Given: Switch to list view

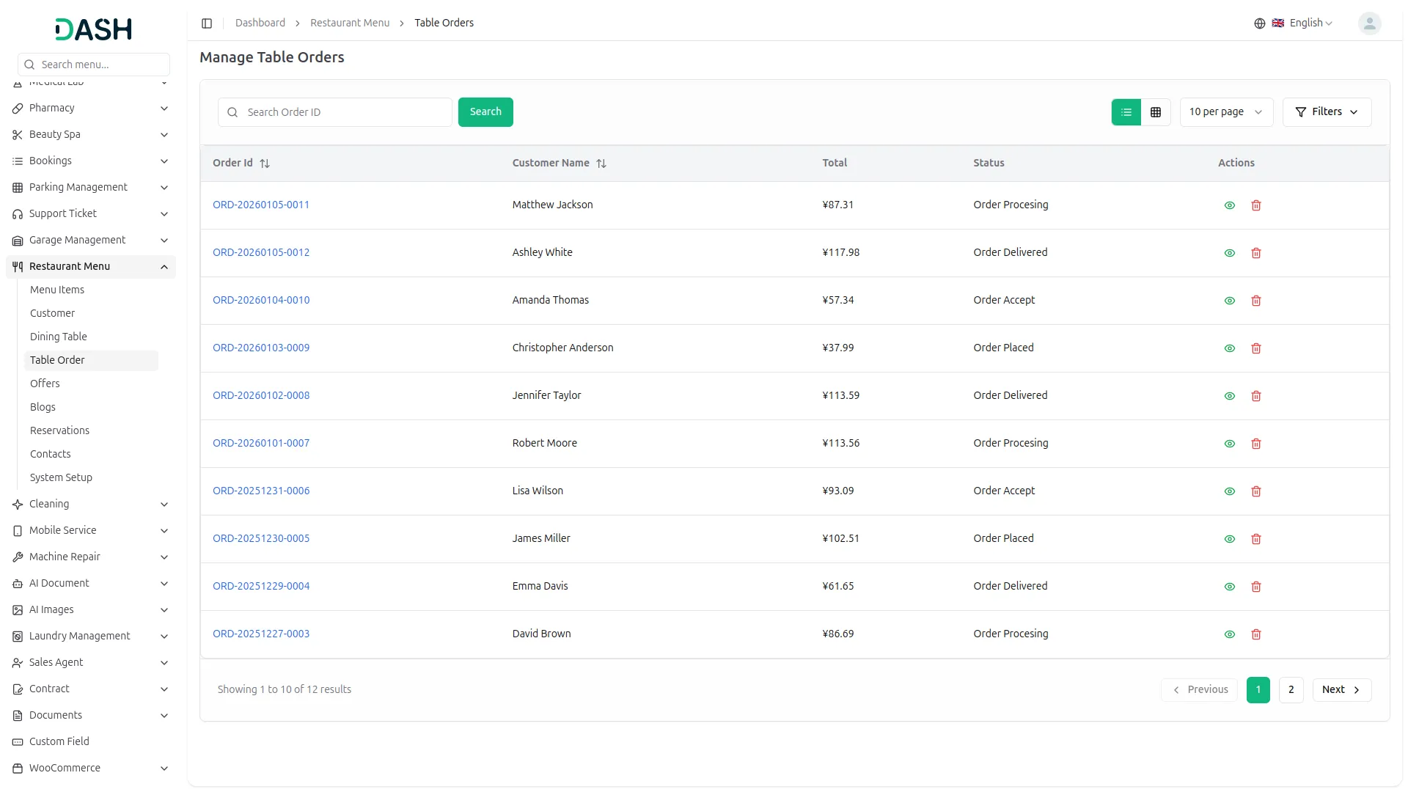Looking at the screenshot, I should coord(1126,112).
